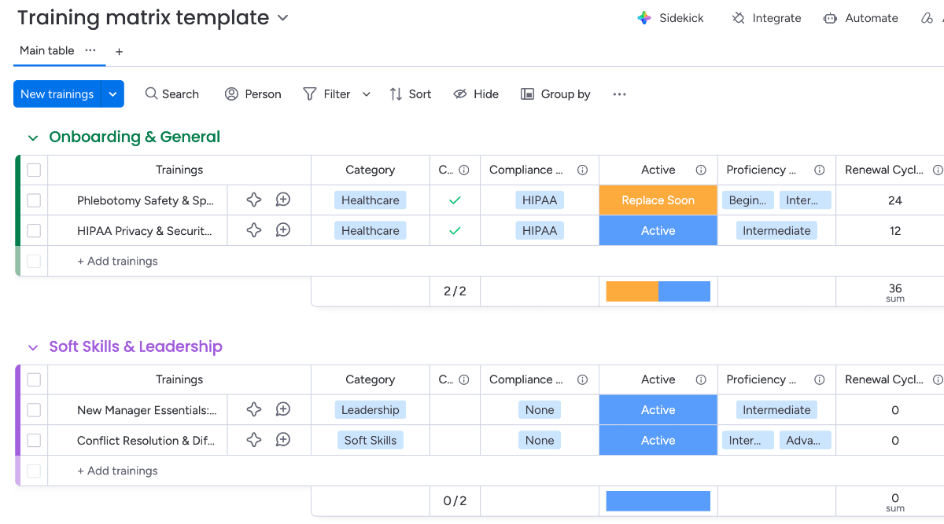Screen dimensions: 944x524
Task: Open the Soft Skills & Leadership group title
Action: coord(135,346)
